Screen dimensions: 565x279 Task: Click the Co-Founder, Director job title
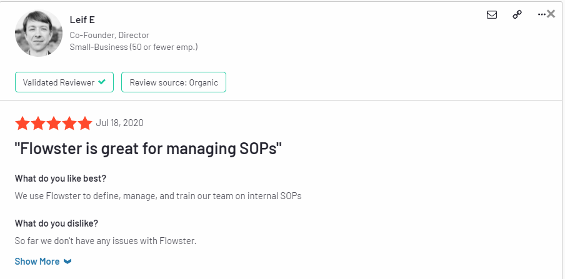[109, 36]
